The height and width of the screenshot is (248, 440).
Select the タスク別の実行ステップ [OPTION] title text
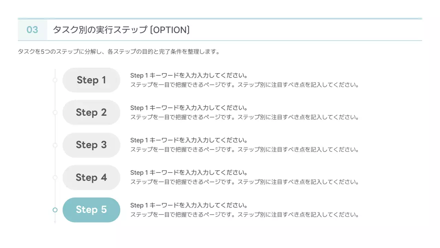coord(121,30)
